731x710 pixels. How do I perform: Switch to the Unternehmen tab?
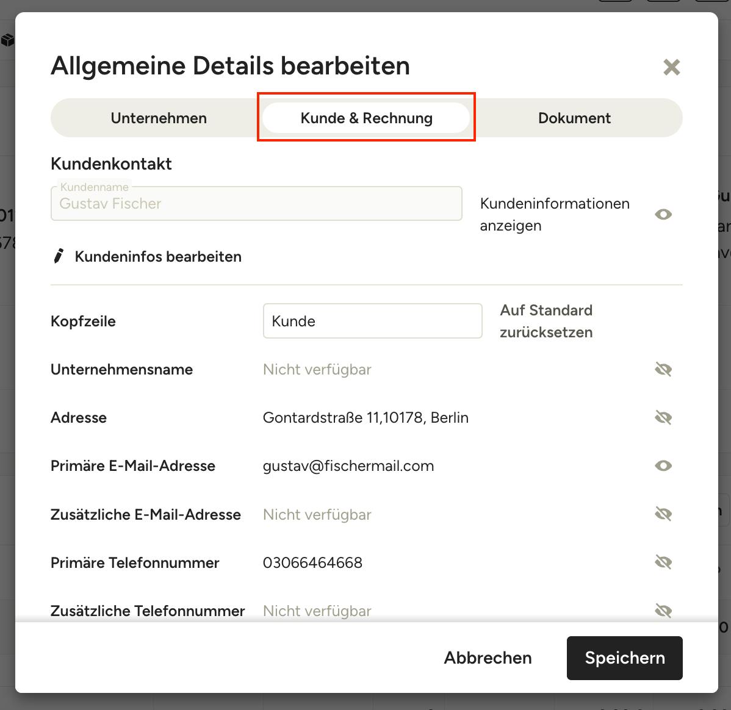(159, 118)
